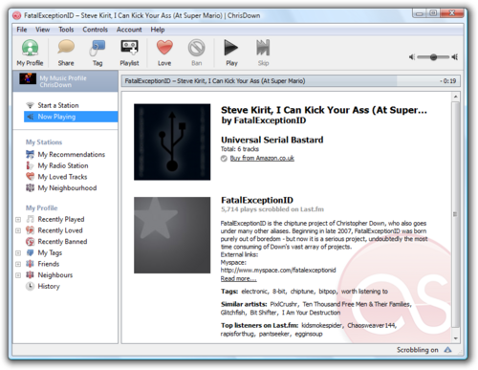
Task: Open similar artist PixlCrushr
Action: [x=284, y=304]
